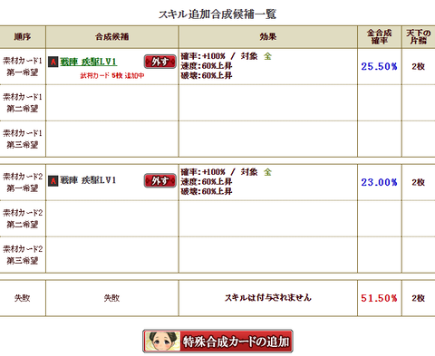
Task: Click the スキル追加合成候補一覧 heading
Action: [x=217, y=14]
